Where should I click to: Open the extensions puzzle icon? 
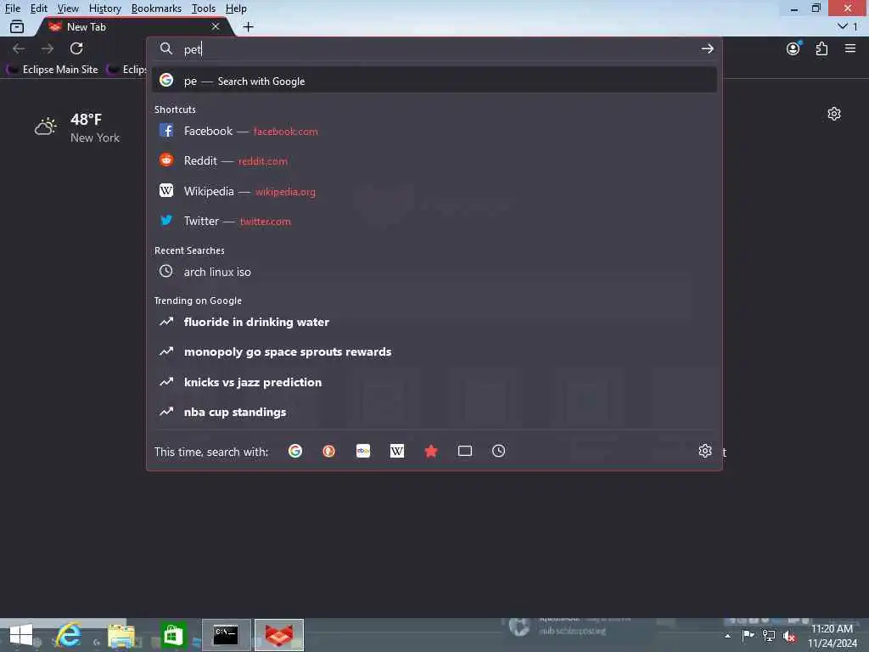click(x=821, y=48)
